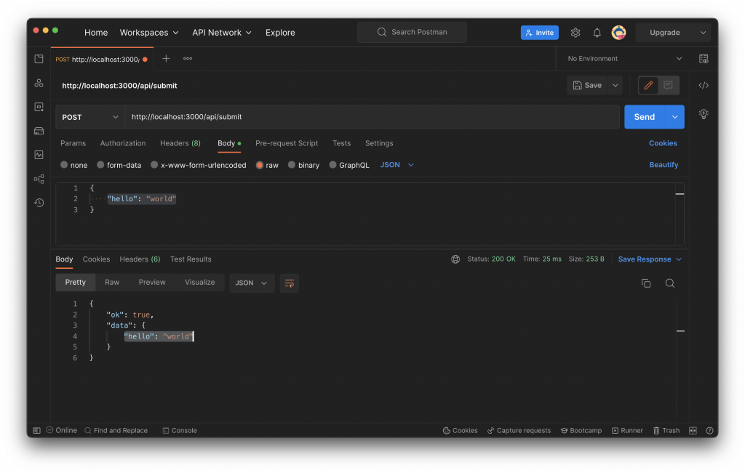This screenshot has height=473, width=745.
Task: Click the blue Send button
Action: click(645, 117)
